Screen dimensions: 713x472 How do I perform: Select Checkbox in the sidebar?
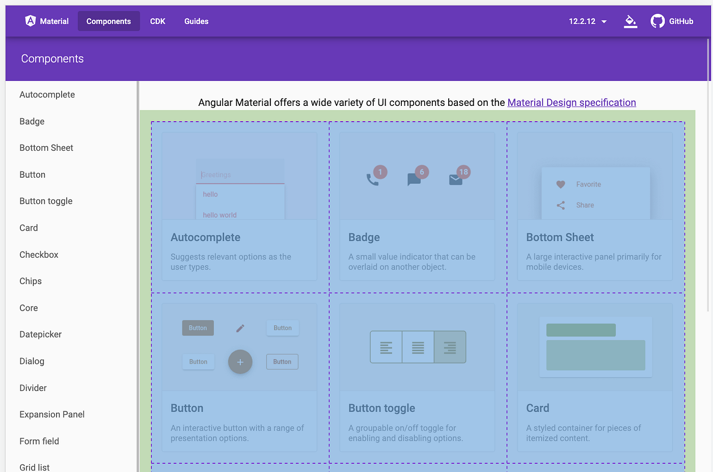click(39, 255)
